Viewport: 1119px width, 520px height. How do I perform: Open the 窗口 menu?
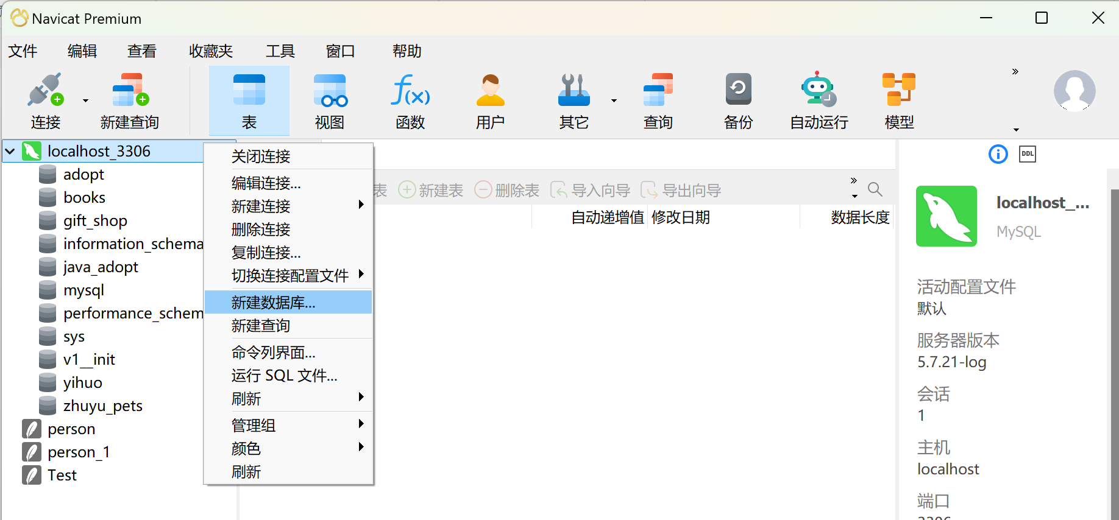340,51
